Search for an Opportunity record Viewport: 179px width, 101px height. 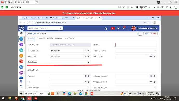[x=151, y=56]
